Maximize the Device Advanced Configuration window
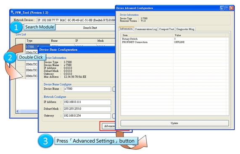The width and height of the screenshot is (240, 154). coord(227,8)
